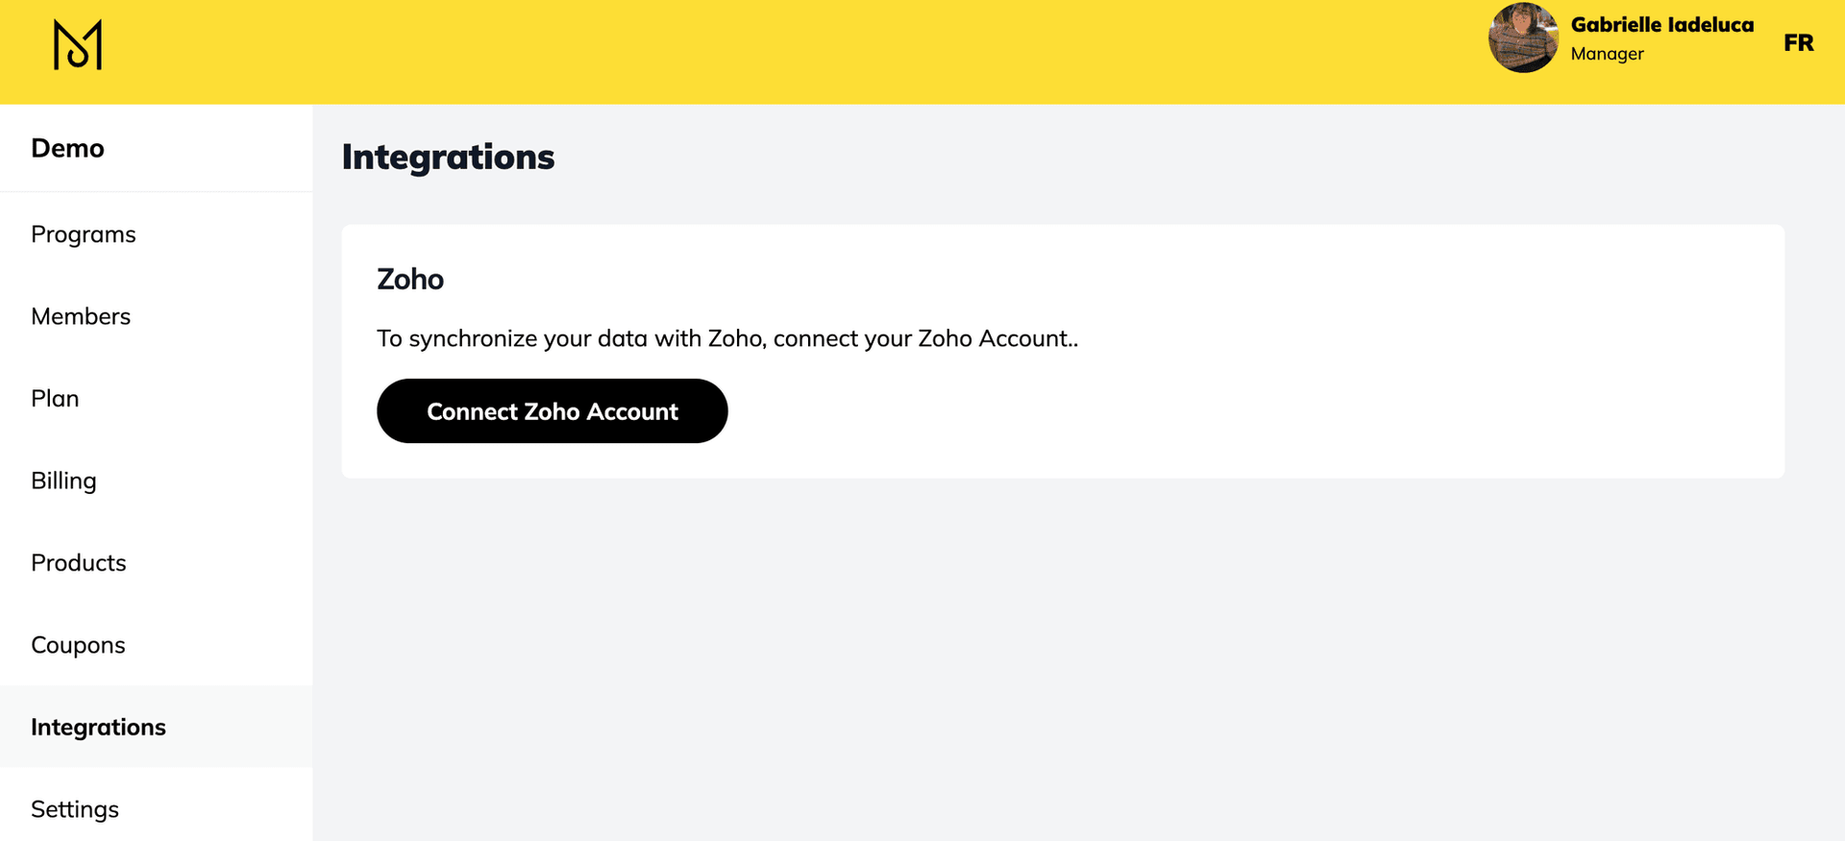1845x841 pixels.
Task: Switch language to FR
Action: (x=1798, y=43)
